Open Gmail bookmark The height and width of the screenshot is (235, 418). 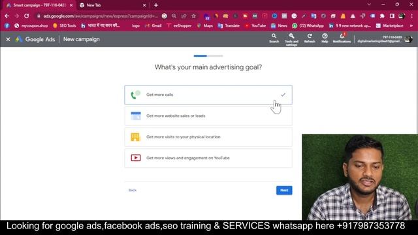153,26
